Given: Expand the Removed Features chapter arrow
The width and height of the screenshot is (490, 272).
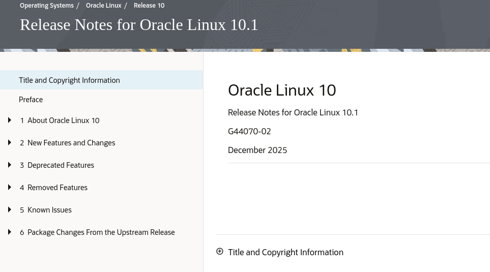Looking at the screenshot, I should coord(9,188).
